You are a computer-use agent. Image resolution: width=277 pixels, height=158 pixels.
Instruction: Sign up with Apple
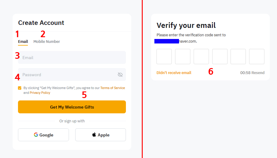click(x=100, y=135)
